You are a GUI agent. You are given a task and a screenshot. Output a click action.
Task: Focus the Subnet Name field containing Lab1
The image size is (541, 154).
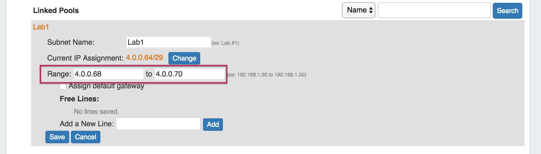[168, 42]
